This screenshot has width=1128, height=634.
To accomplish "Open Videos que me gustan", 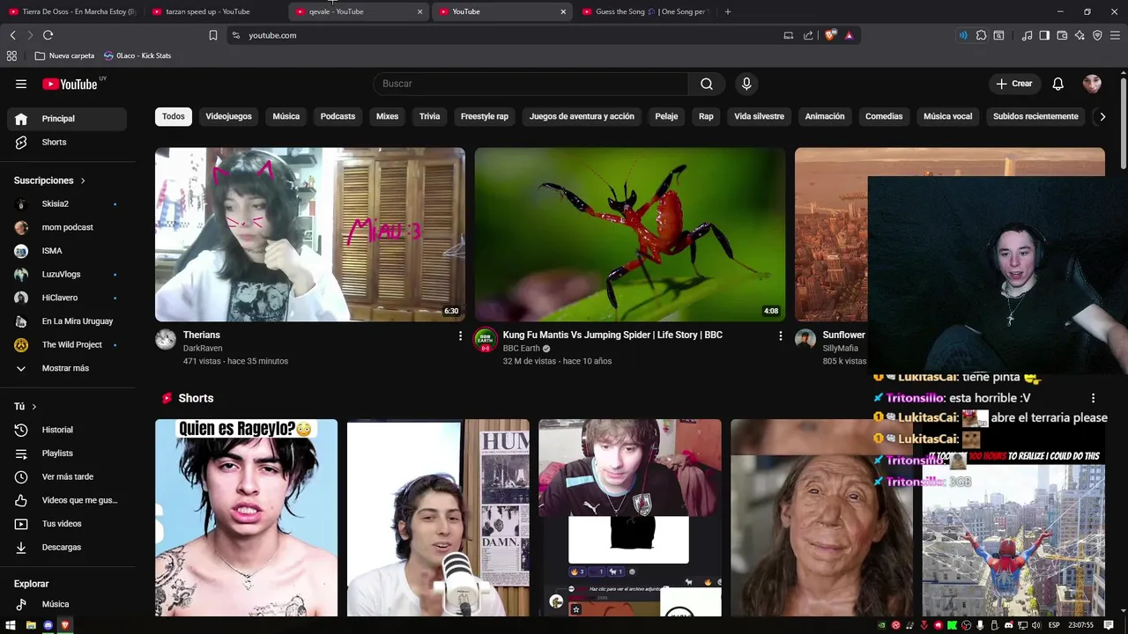I will tap(67, 500).
